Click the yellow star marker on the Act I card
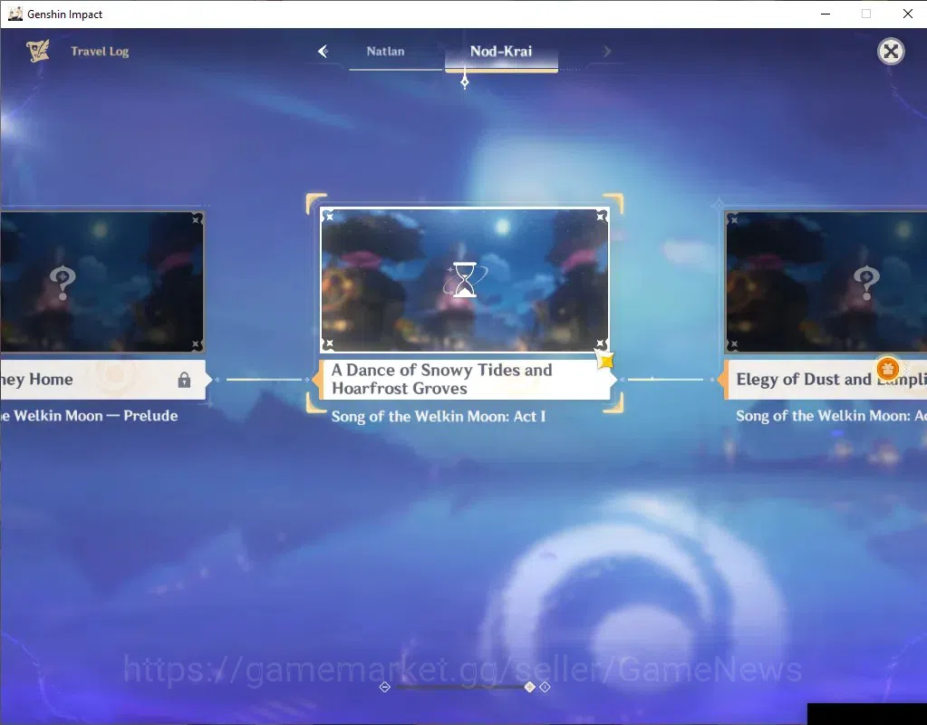The width and height of the screenshot is (927, 725). (605, 360)
